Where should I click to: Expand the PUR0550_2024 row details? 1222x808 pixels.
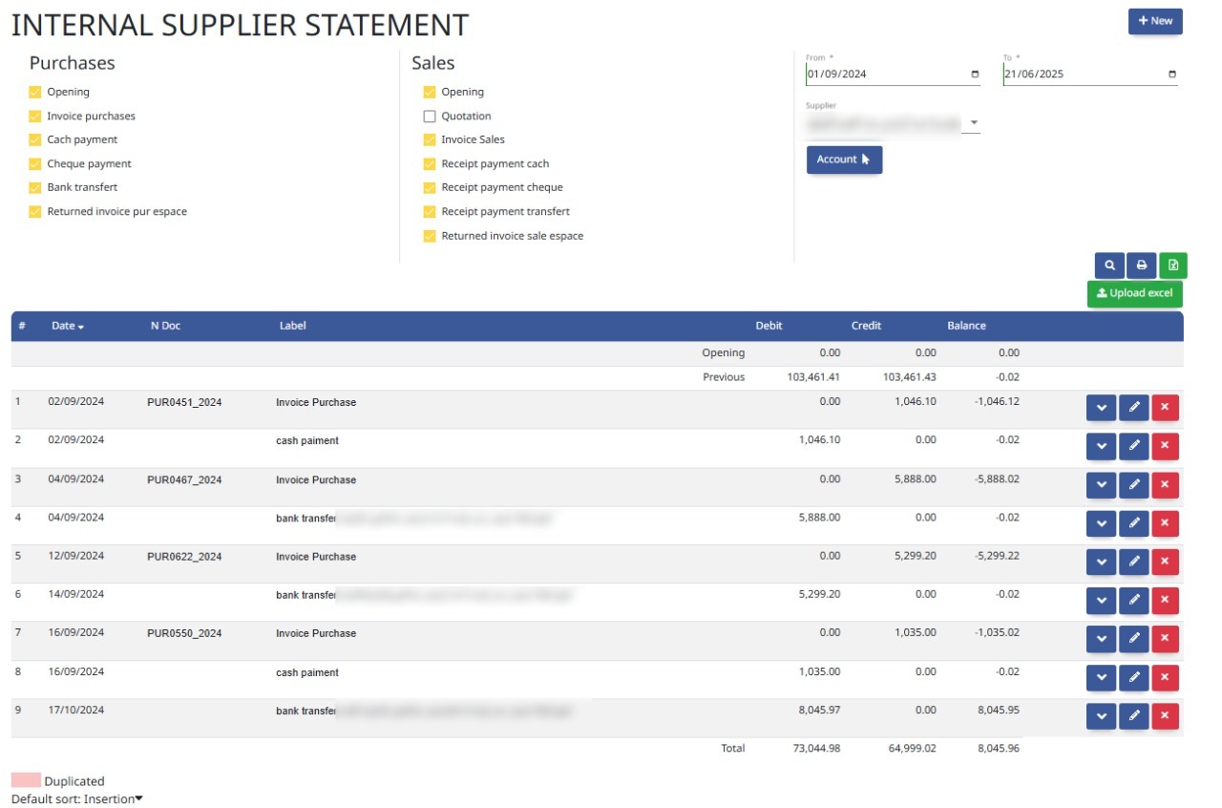1102,639
